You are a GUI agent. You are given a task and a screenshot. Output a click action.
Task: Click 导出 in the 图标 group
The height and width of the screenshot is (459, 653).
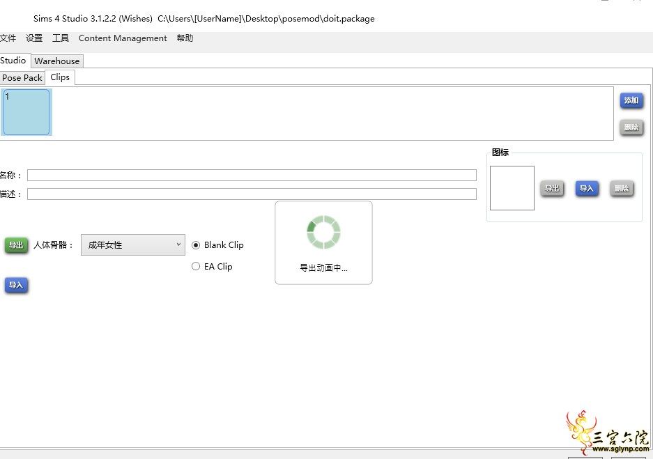click(552, 189)
